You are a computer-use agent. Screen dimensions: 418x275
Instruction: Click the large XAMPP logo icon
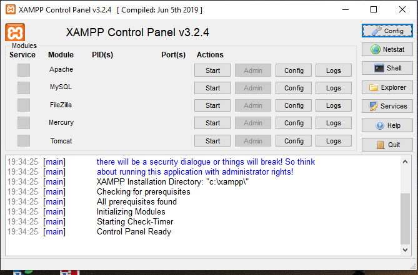tap(15, 32)
